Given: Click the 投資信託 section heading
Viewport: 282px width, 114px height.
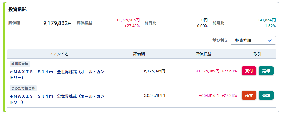Looking at the screenshot, I should point(18,9).
